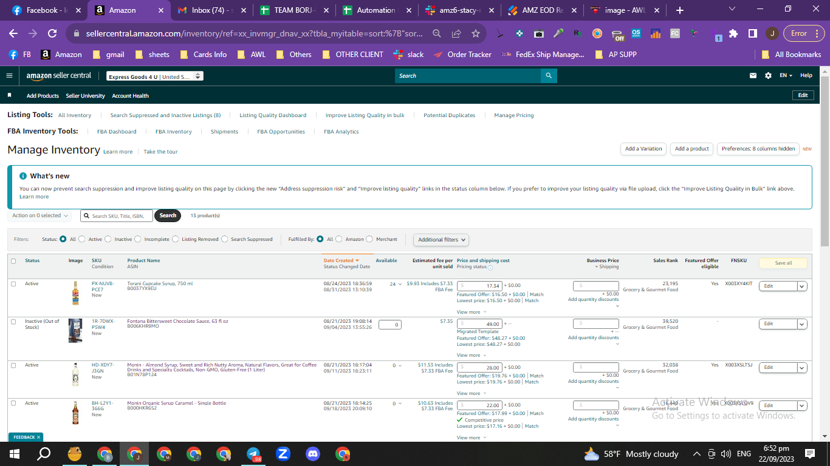Image resolution: width=830 pixels, height=466 pixels.
Task: Open the Seller Central messages envelope icon
Action: [x=753, y=76]
